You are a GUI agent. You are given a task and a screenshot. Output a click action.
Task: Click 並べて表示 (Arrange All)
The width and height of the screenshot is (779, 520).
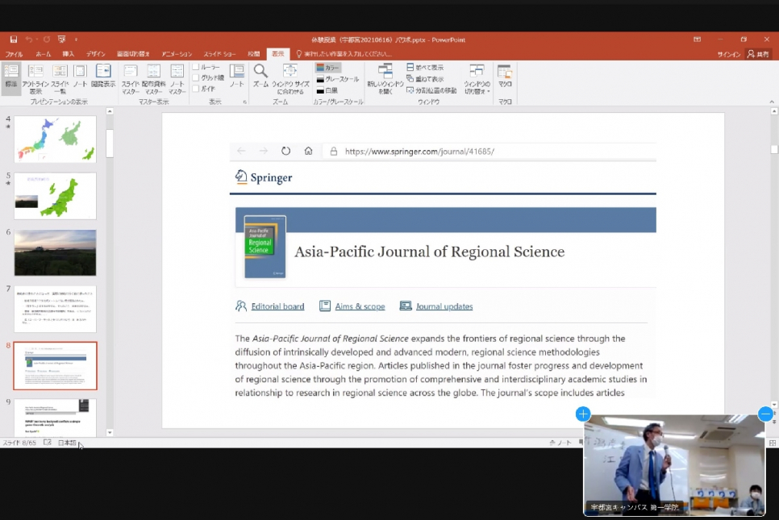[x=425, y=67]
